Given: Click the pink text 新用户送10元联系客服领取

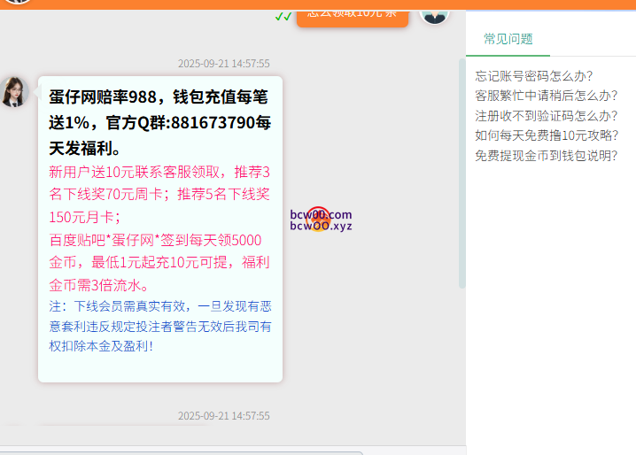Looking at the screenshot, I should pyautogui.click(x=159, y=194).
